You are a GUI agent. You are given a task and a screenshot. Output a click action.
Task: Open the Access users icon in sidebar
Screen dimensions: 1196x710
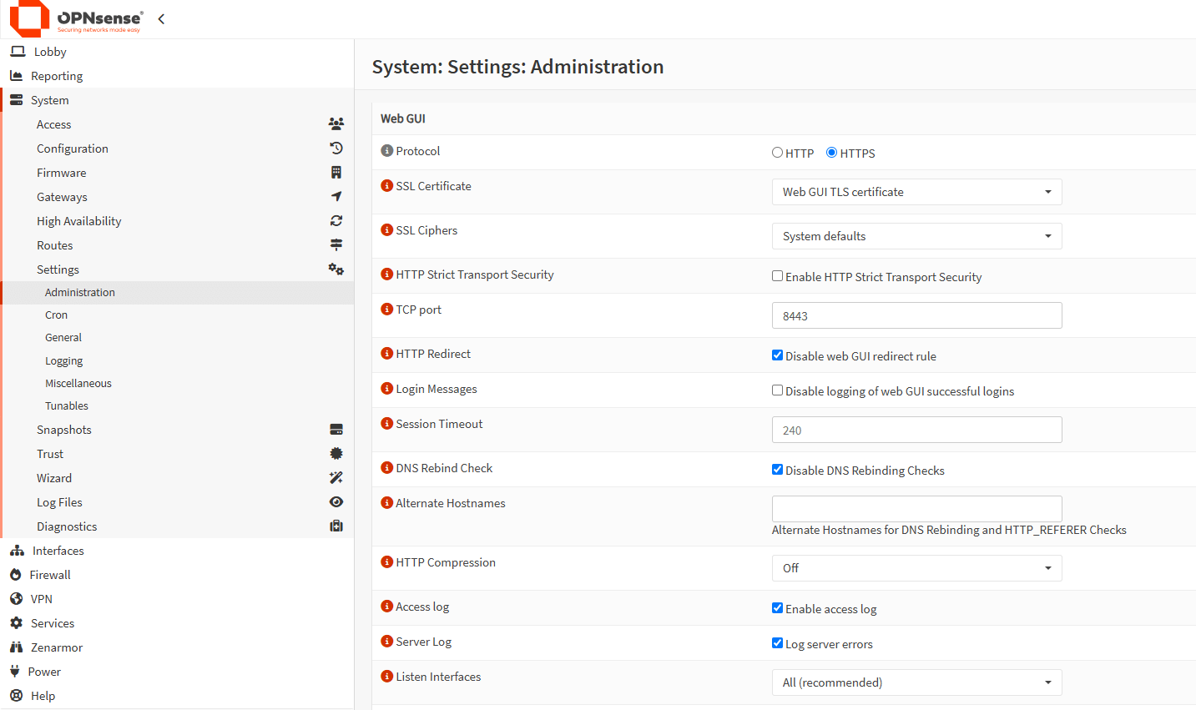click(336, 123)
